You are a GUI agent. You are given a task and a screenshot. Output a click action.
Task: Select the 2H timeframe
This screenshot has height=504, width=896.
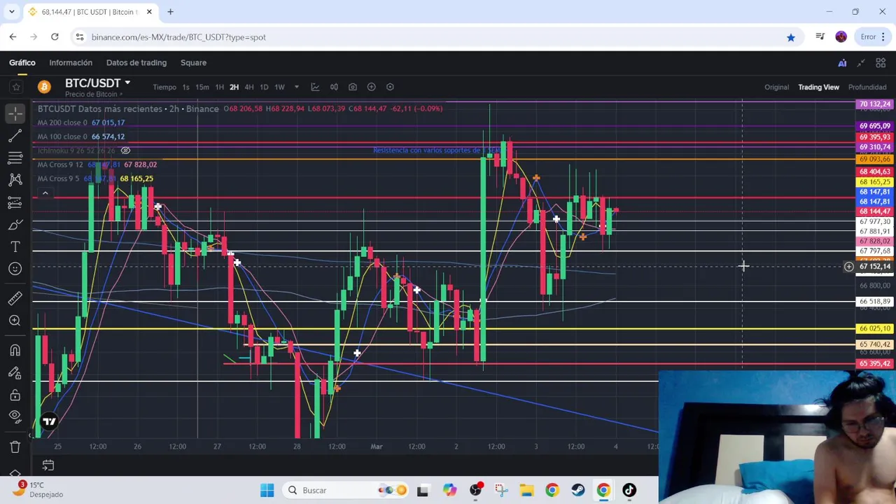(234, 87)
